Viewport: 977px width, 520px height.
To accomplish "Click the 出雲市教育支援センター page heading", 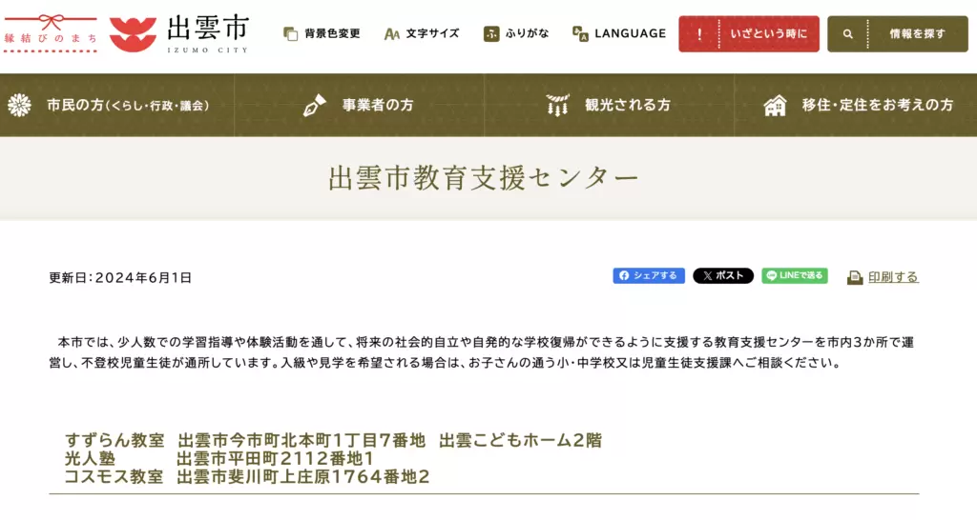I will point(484,178).
